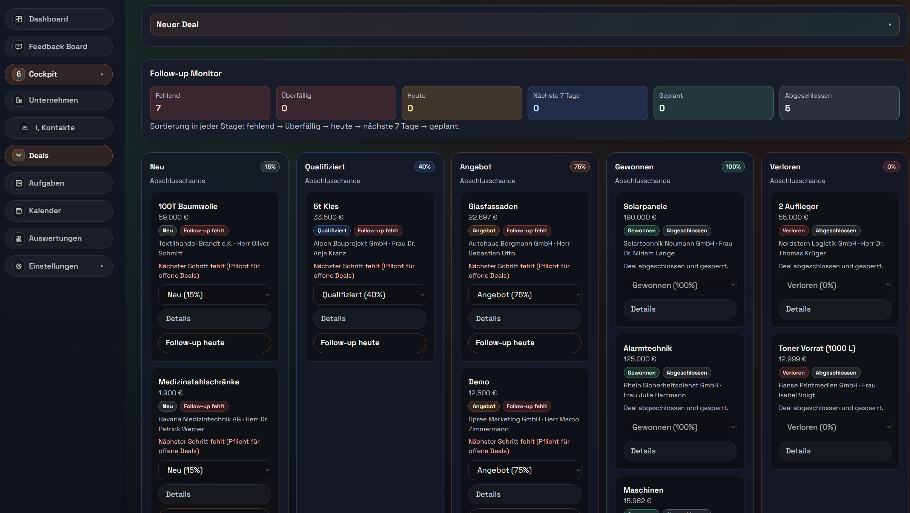
Task: Click the Dashboard grid icon
Action: coord(18,19)
